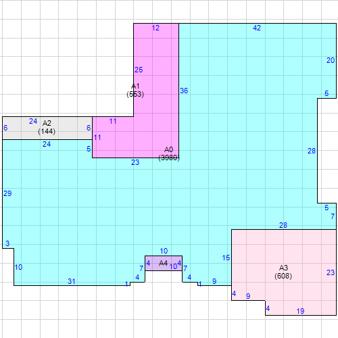Select the A4 area label

click(163, 263)
